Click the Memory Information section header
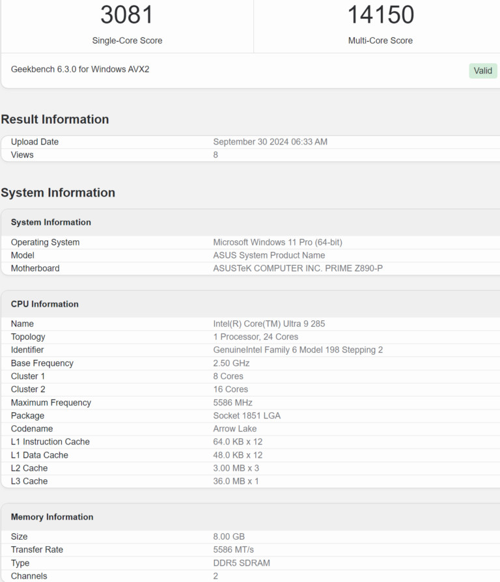The width and height of the screenshot is (500, 582). coord(52,517)
